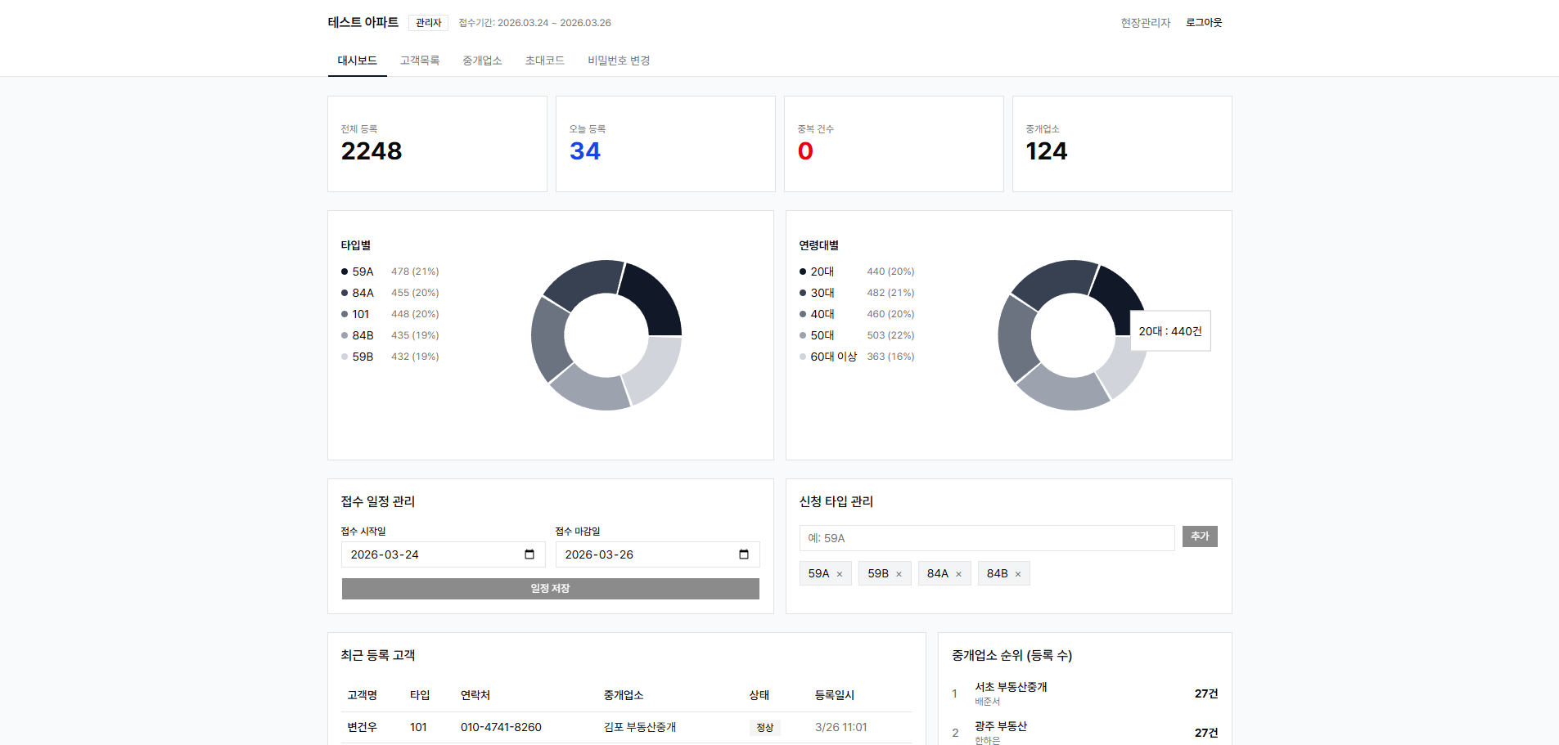This screenshot has height=745, width=1559.
Task: Remove the 84B type tag
Action: 1018,574
